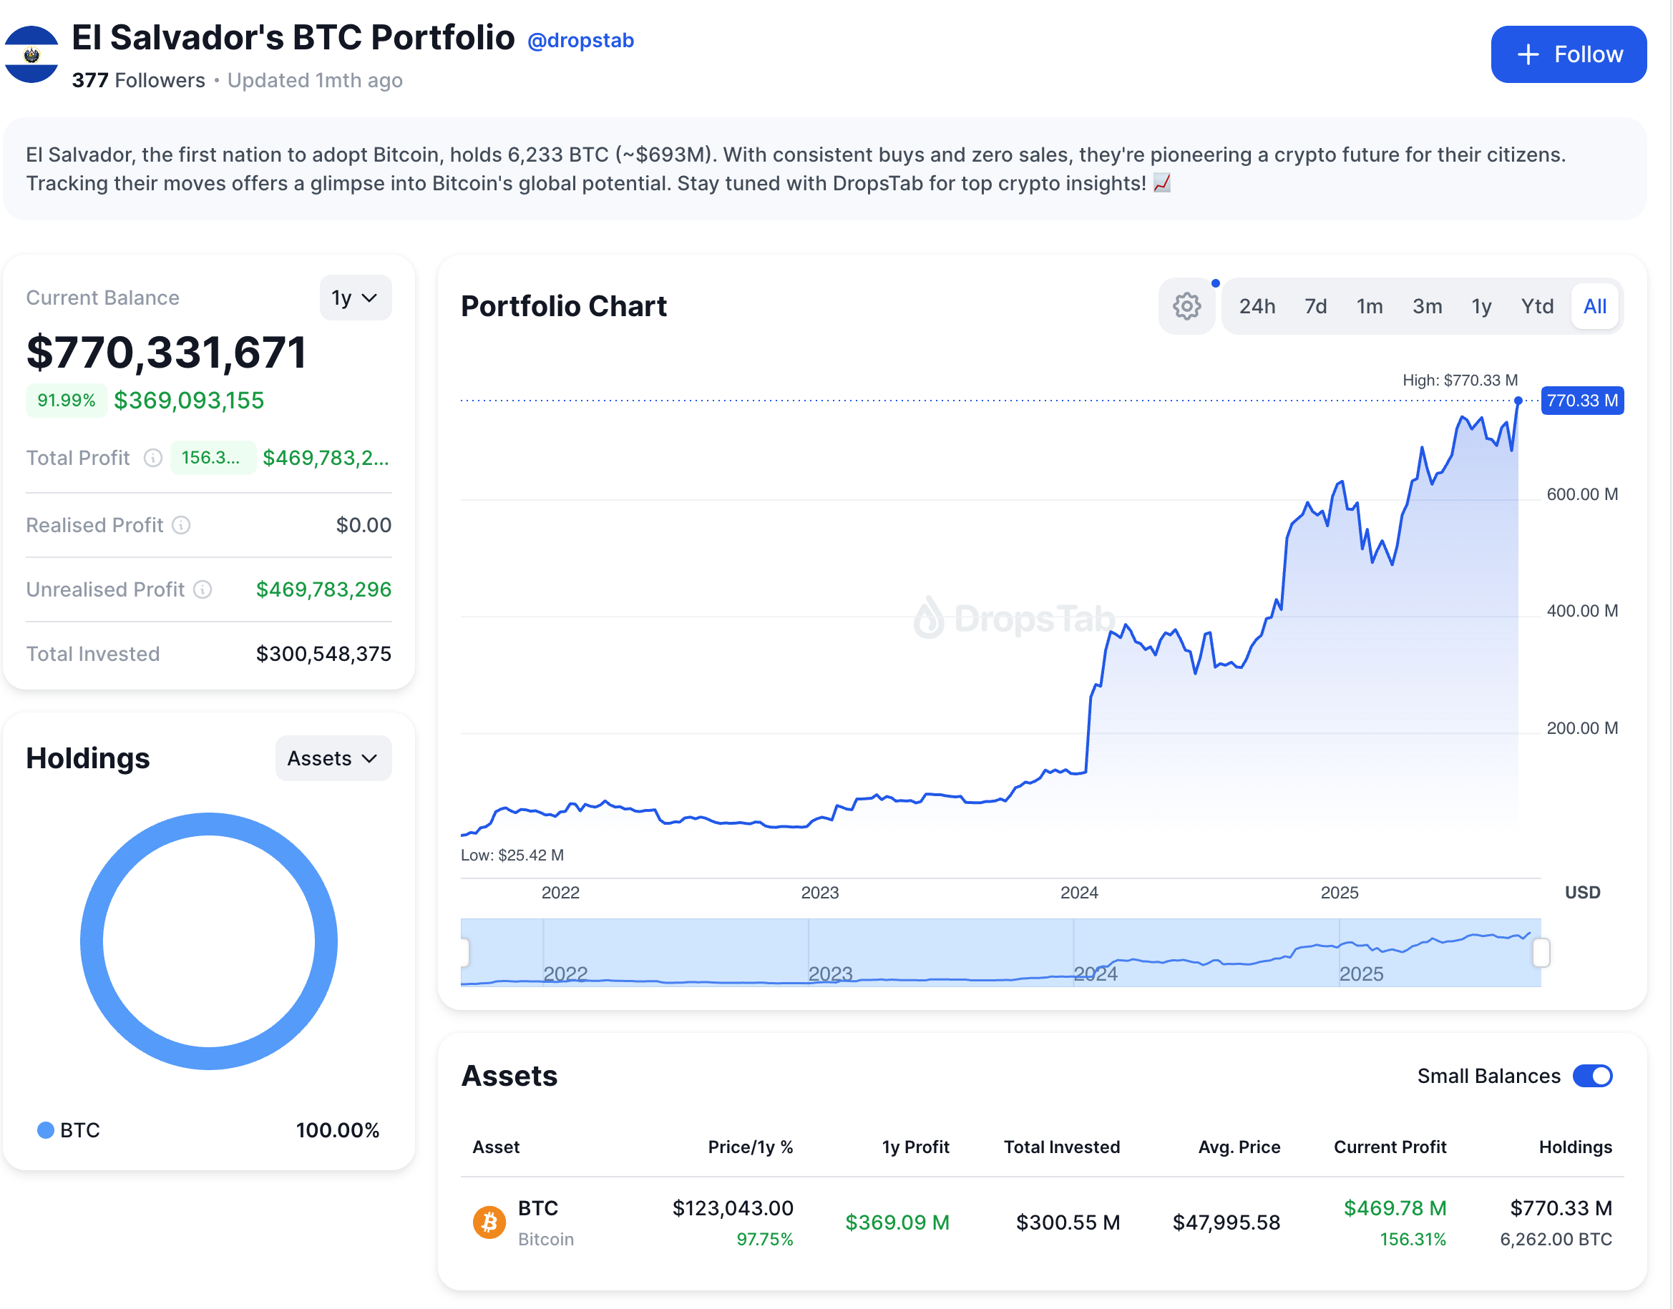Screen dimensions: 1673x1309
Task: Click the blue BTC legend dot
Action: coord(46,1129)
